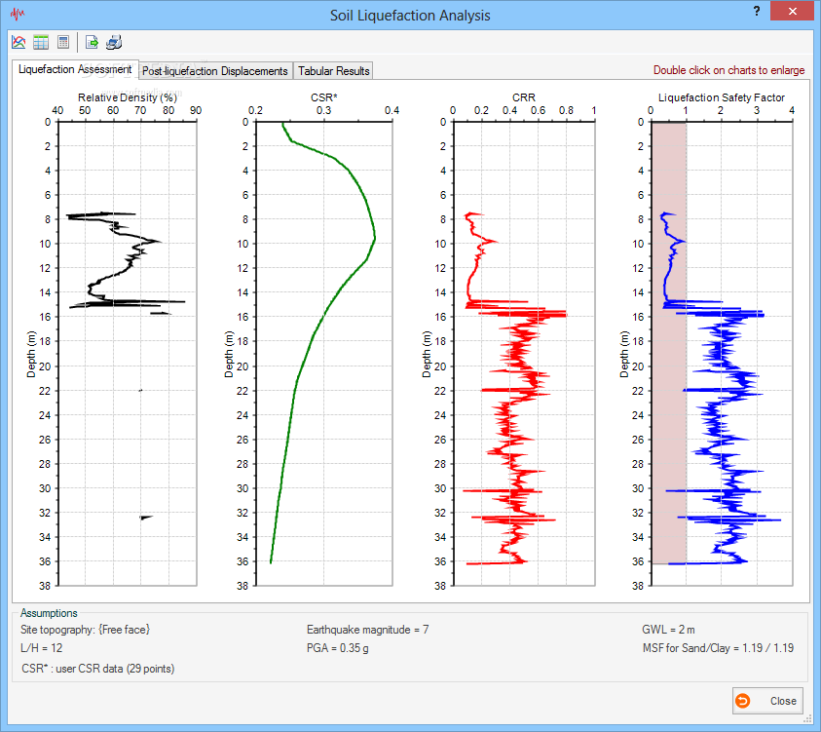Select the Liquefaction Assessment tab
Screen dimensions: 821x732
click(75, 69)
